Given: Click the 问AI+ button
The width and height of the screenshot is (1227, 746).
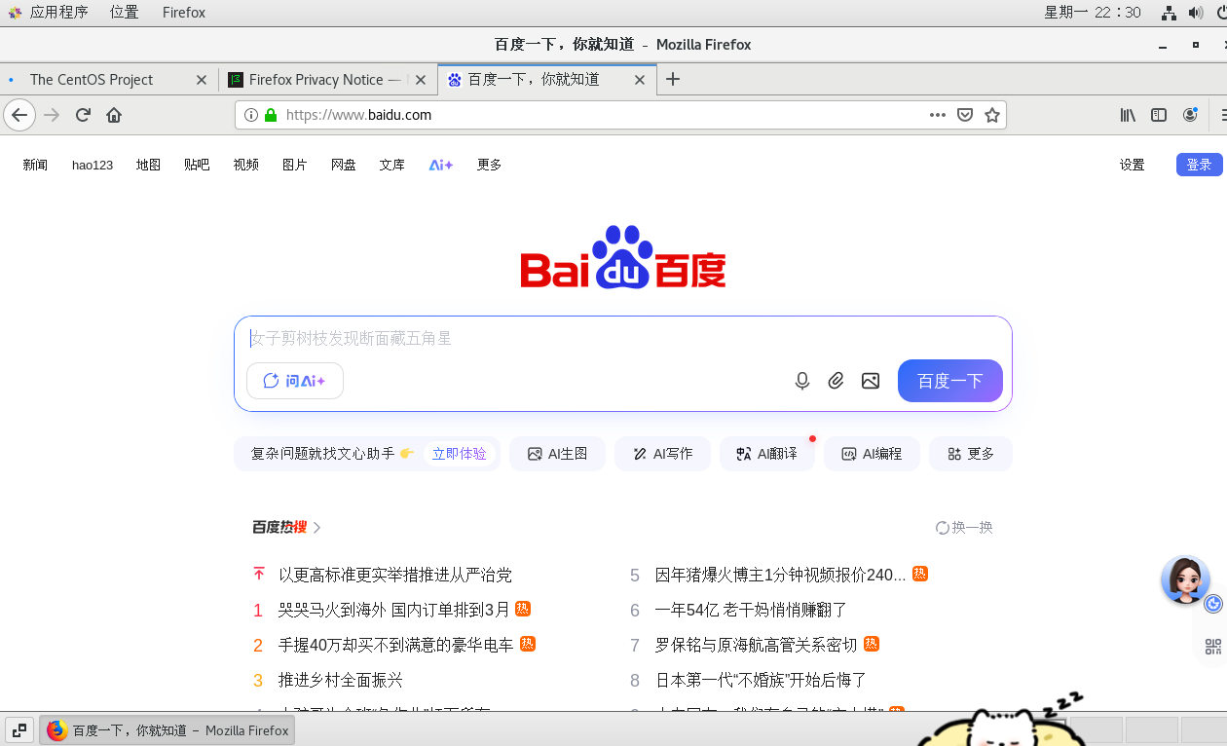Looking at the screenshot, I should [x=295, y=381].
